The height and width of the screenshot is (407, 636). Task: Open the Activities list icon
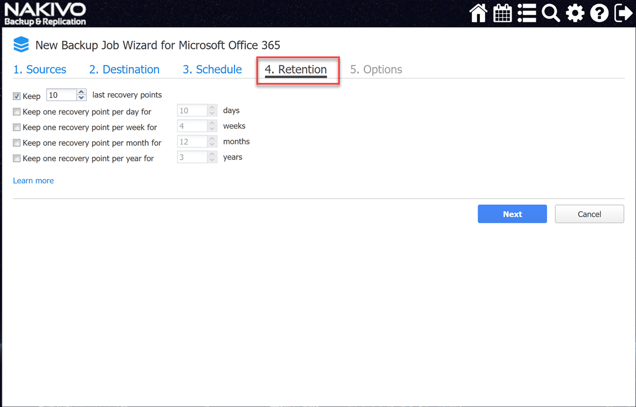(527, 13)
